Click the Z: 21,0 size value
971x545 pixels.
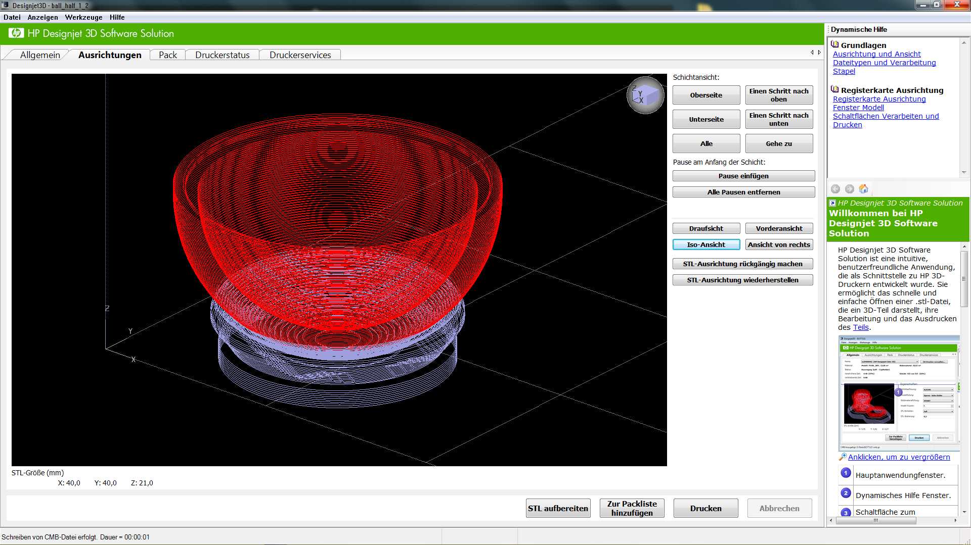[142, 483]
